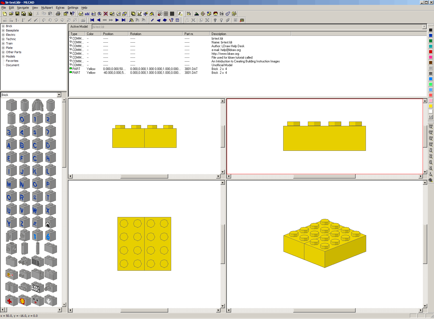Click the Part nr. column header
The width and height of the screenshot is (434, 319).
point(196,34)
